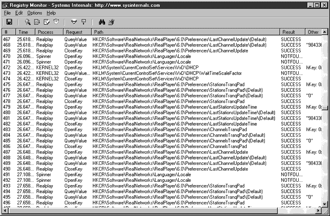
Task: Open the Filter funnel icon
Action: (74, 22)
